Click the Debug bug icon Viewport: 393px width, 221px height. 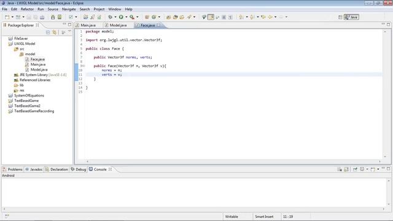coord(111,17)
